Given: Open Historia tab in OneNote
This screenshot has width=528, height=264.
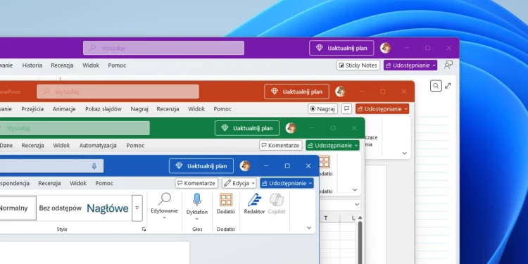Looking at the screenshot, I should (x=32, y=65).
